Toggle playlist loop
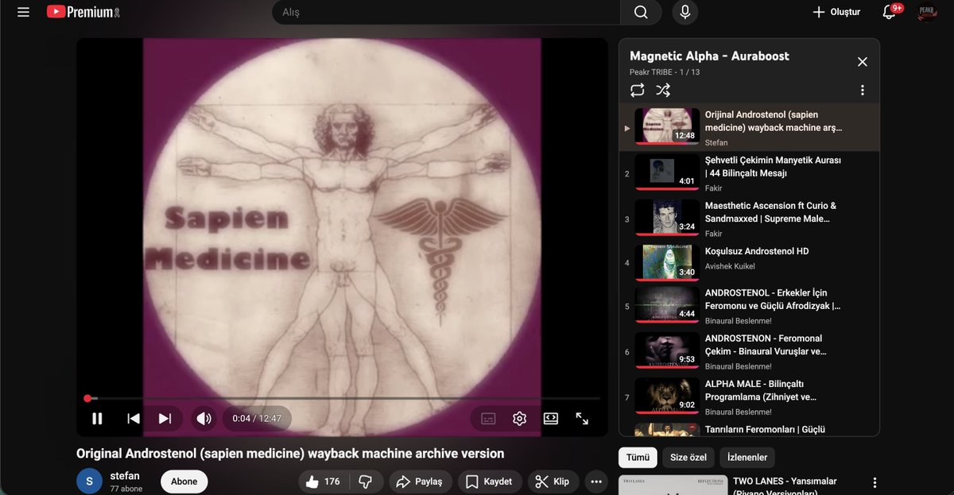The height and width of the screenshot is (495, 954). tap(638, 90)
